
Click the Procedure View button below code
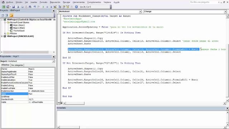(59, 103)
